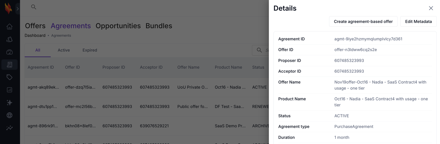Screen dimensions: 440x144
Task: Click the flame logo at top left
Action: click(x=8, y=8)
